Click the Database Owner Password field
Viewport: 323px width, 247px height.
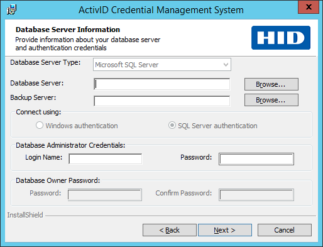click(105, 195)
